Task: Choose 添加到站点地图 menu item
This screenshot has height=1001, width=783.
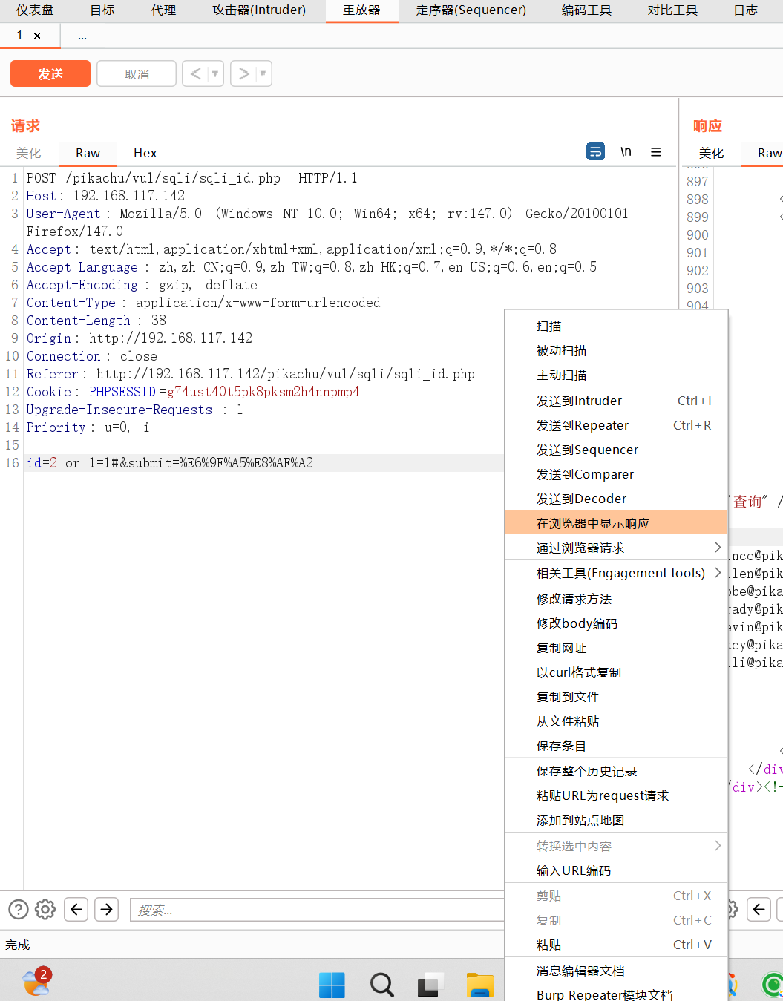Action: [x=616, y=820]
